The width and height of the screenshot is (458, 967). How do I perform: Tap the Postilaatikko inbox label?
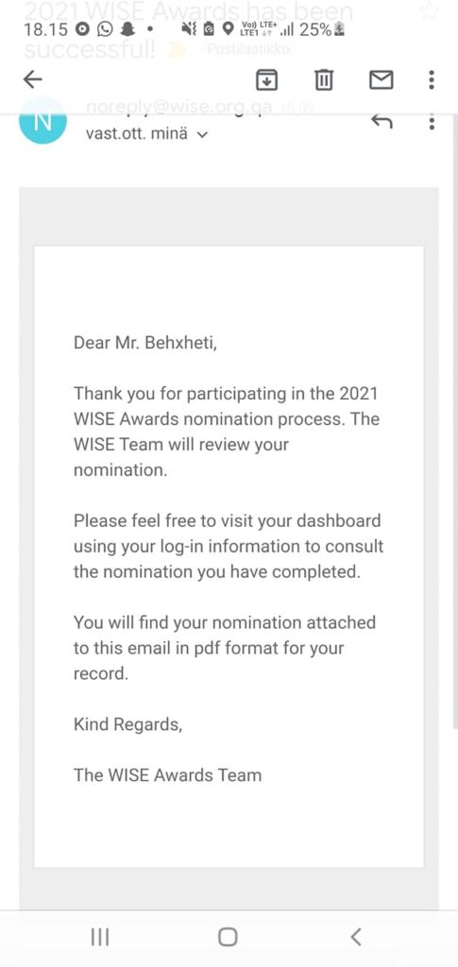(247, 49)
